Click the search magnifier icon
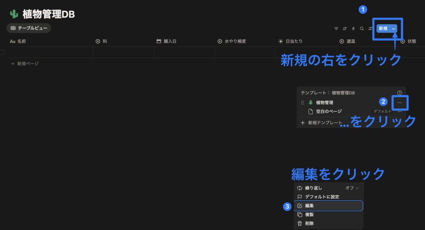Viewport: 425px width, 230px height. pyautogui.click(x=362, y=29)
